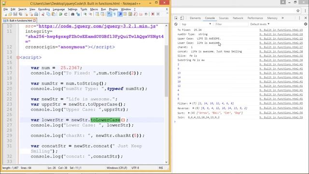
Task: Open the Default levels dropdown
Action: click(260, 24)
